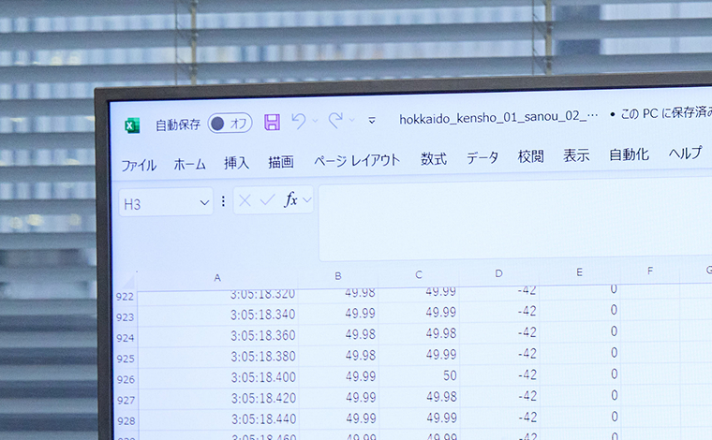712x440 pixels.
Task: Open the データ ribbon tab
Action: [x=482, y=158]
